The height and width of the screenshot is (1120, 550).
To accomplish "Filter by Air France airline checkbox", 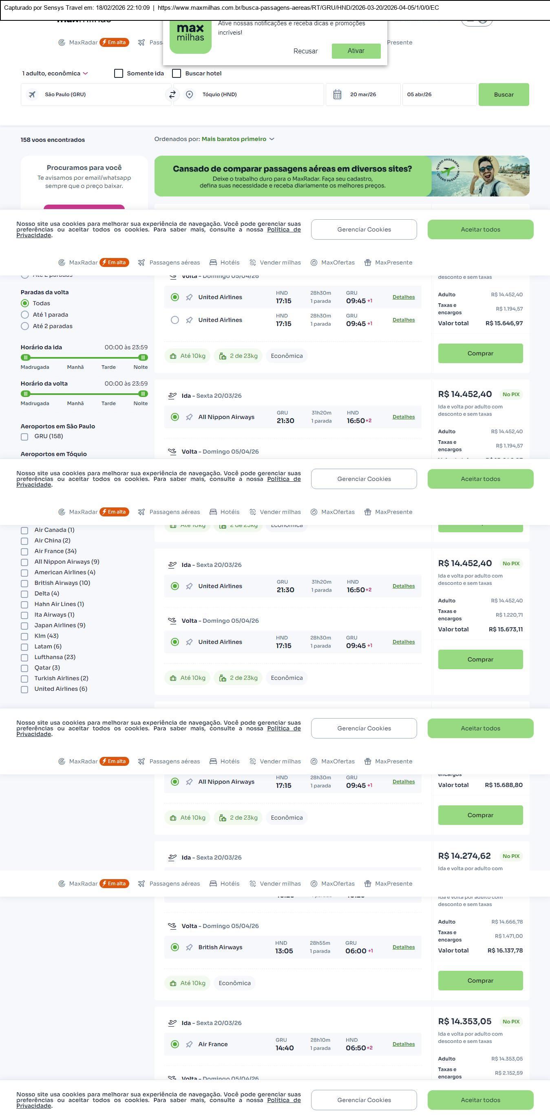I will point(25,552).
